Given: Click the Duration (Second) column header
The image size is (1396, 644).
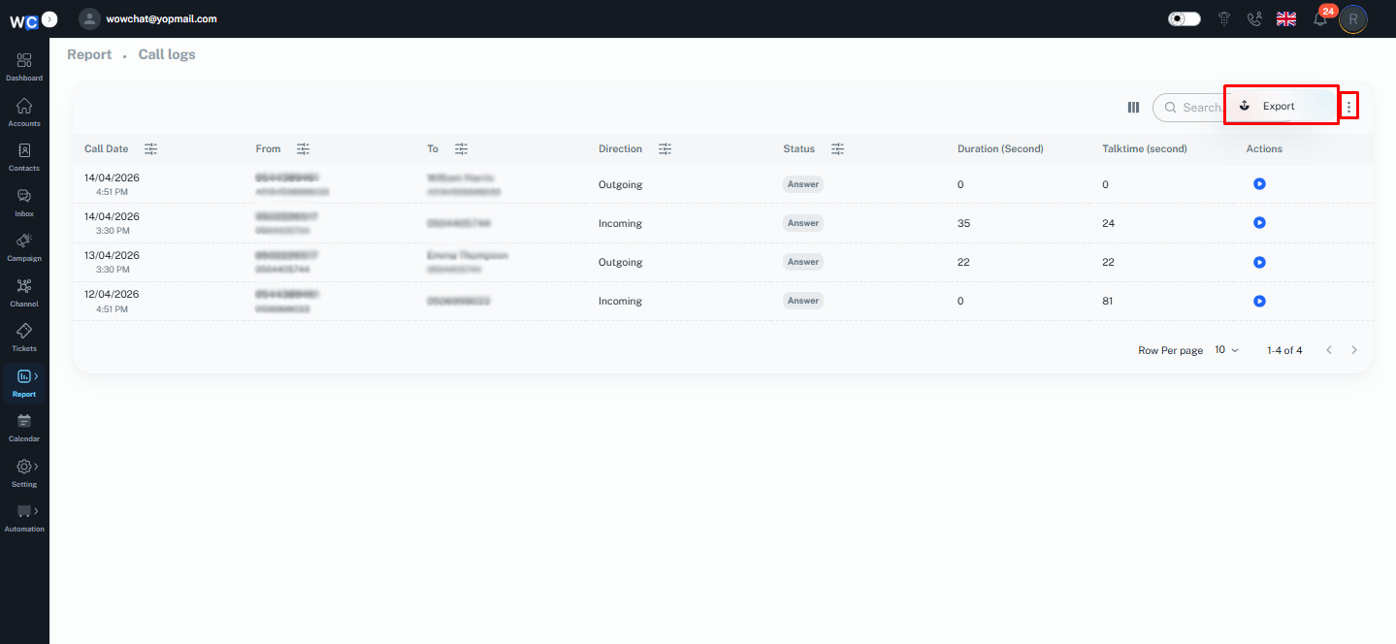Looking at the screenshot, I should pos(1000,148).
